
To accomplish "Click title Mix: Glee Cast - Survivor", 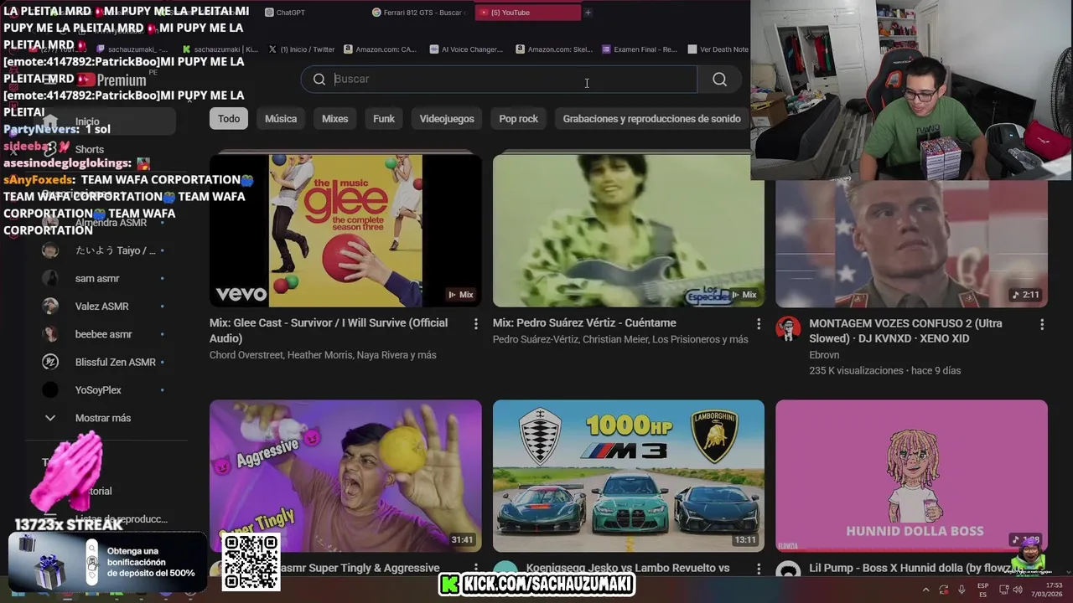I will (329, 331).
